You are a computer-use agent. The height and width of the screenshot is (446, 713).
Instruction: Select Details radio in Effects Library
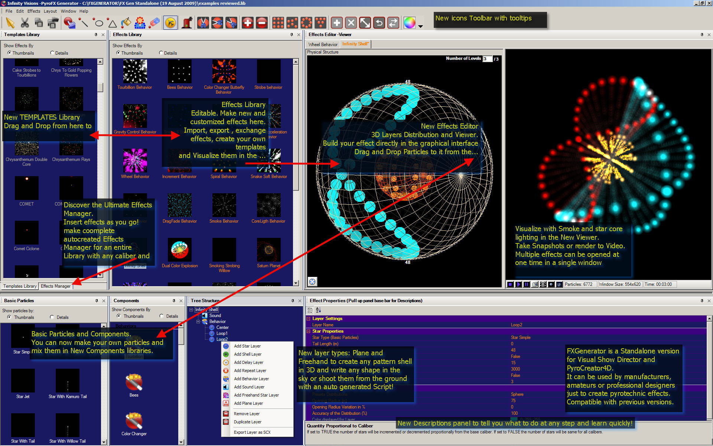[x=161, y=53]
